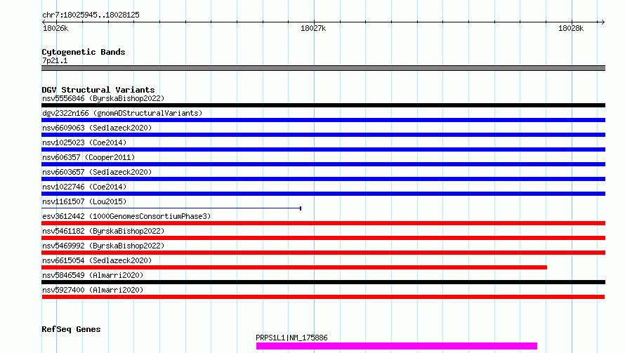Select the blue bar under nsv1025023
Screen dimensions: 625x353
[x=323, y=149]
